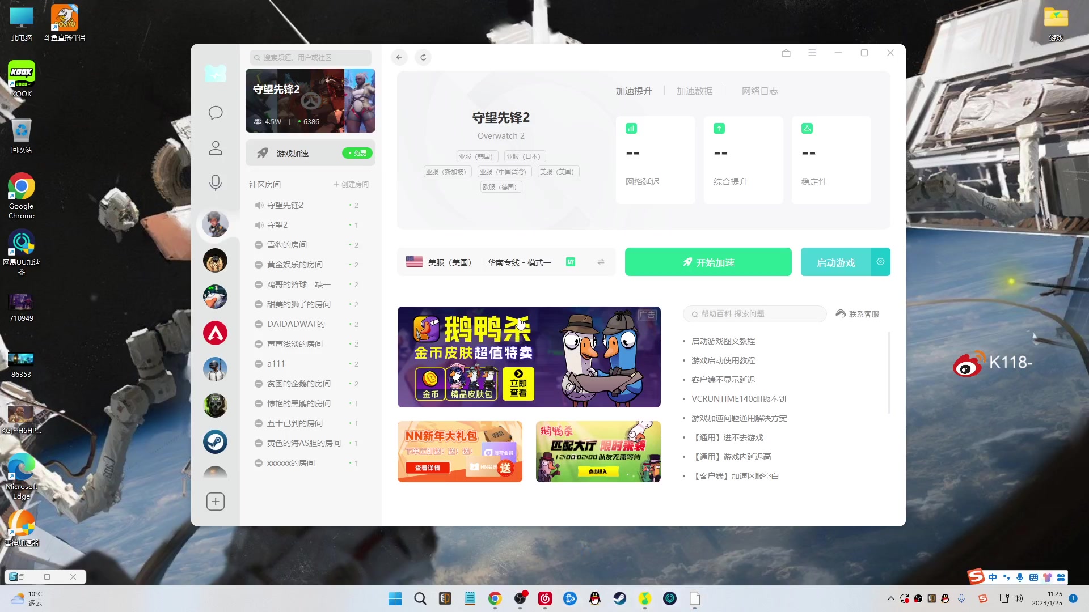This screenshot has height=612, width=1089.
Task: Click the green stability icon
Action: click(807, 129)
